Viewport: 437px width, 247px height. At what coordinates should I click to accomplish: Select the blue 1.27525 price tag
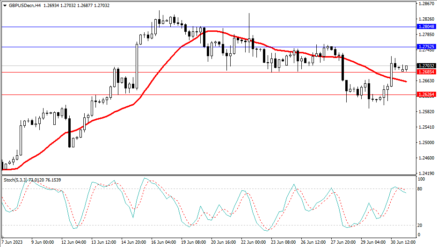pos(426,47)
